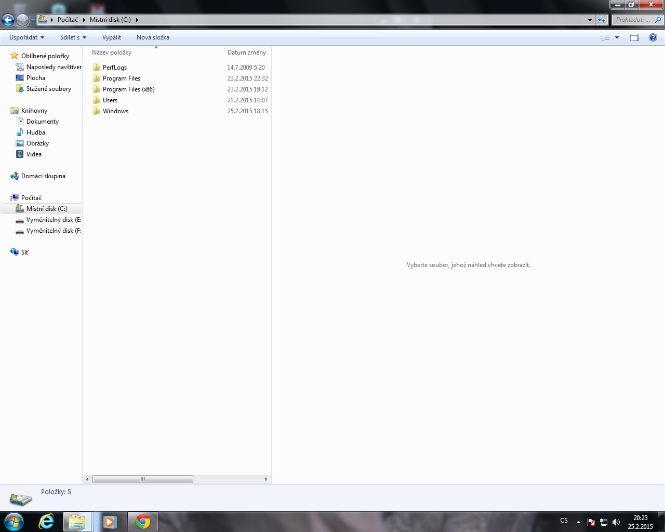Show hidden tray icons arrow

tap(578, 522)
